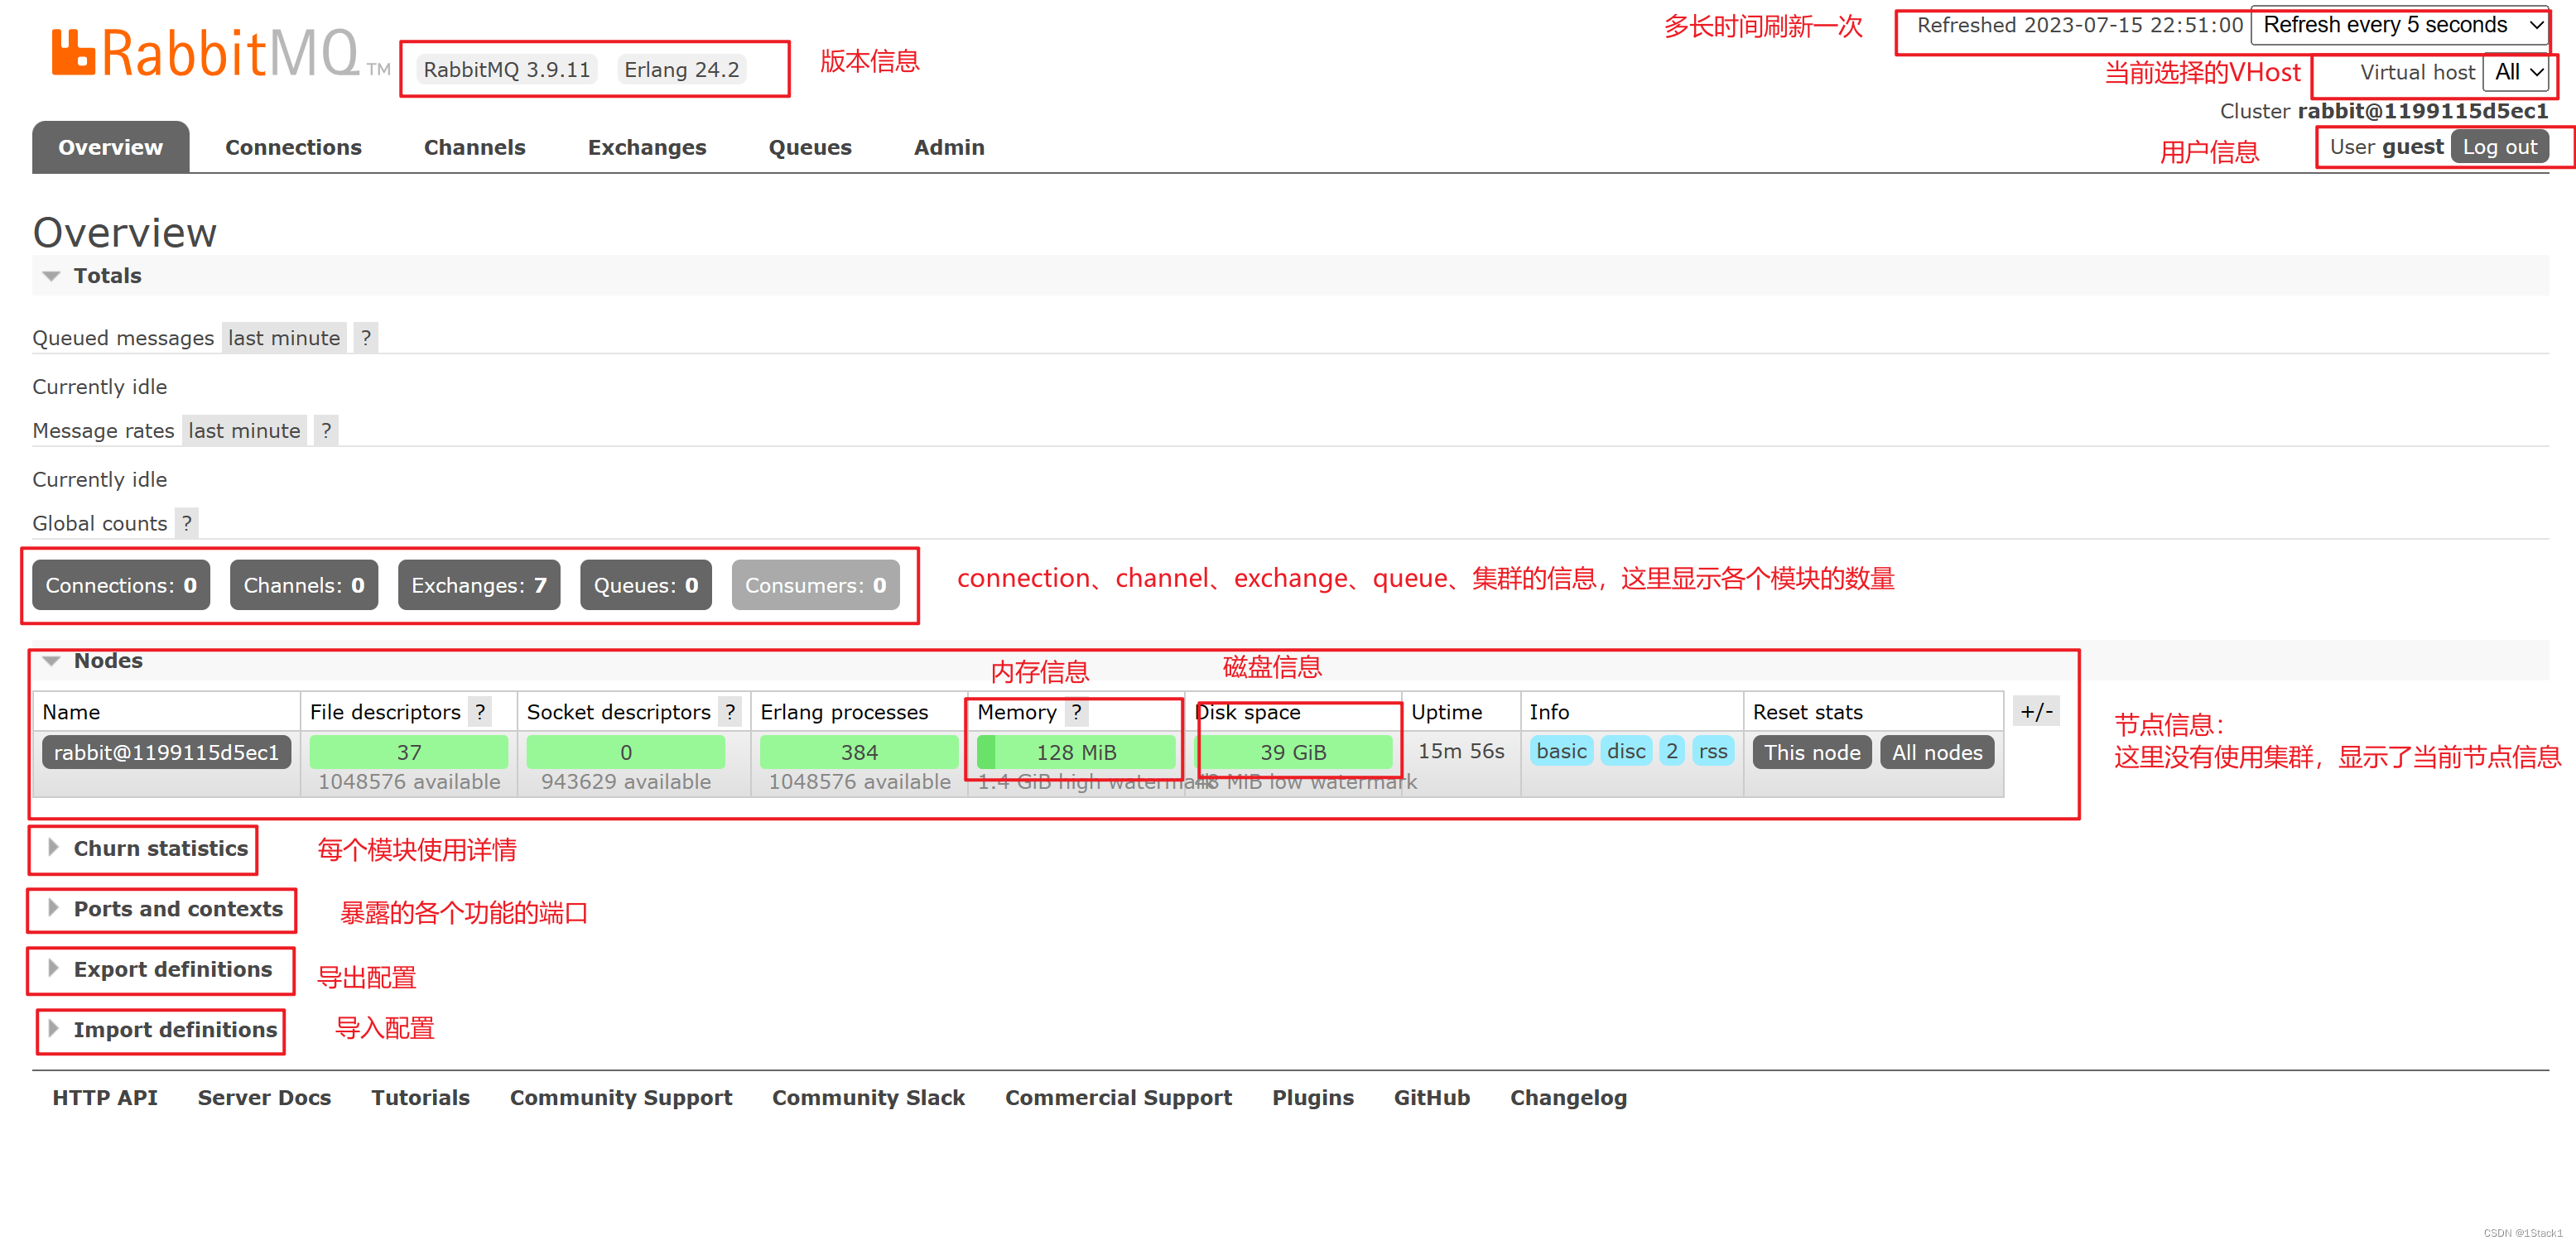Open Channels: 0 count

[304, 585]
